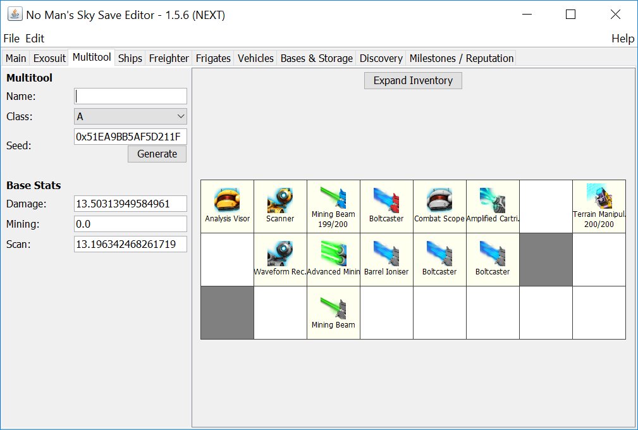Image resolution: width=638 pixels, height=430 pixels.
Task: Select the empty slot right of bottom Mining Beam
Action: (386, 312)
